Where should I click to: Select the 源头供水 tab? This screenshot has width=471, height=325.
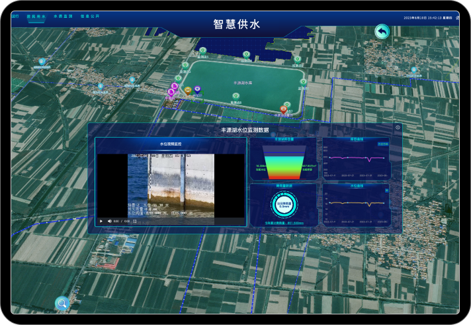coord(36,15)
